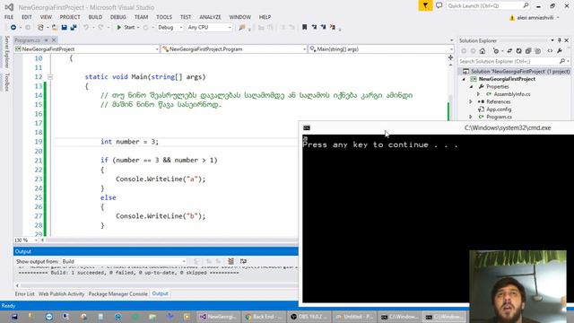
Task: Click the Navigate Backward toolbar button
Action: click(13, 28)
